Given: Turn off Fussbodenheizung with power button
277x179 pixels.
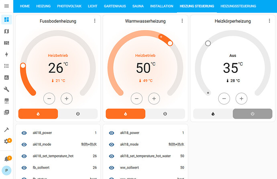Looking at the screenshot, I should (x=78, y=114).
